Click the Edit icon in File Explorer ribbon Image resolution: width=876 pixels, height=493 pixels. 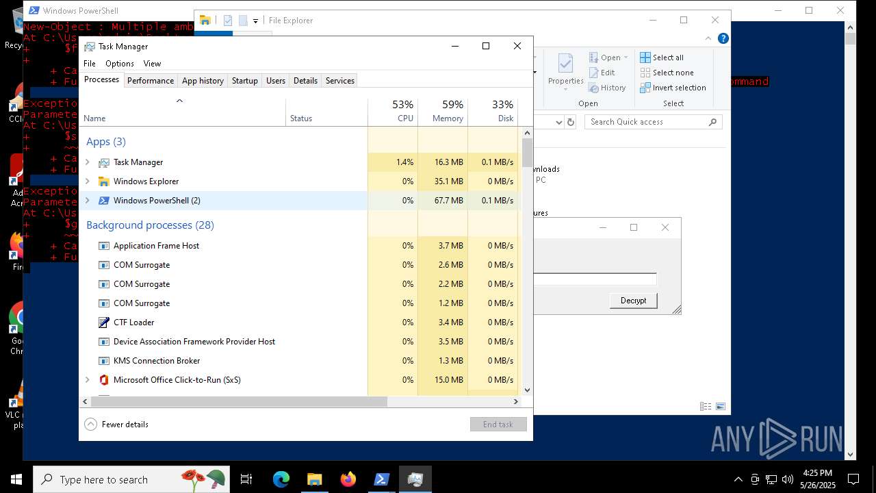pyautogui.click(x=593, y=73)
